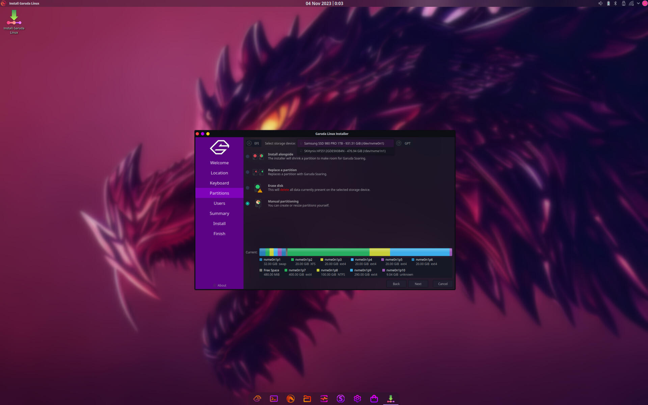The image size is (648, 405).
Task: Go to the Keyboard step in sidebar
Action: point(219,183)
